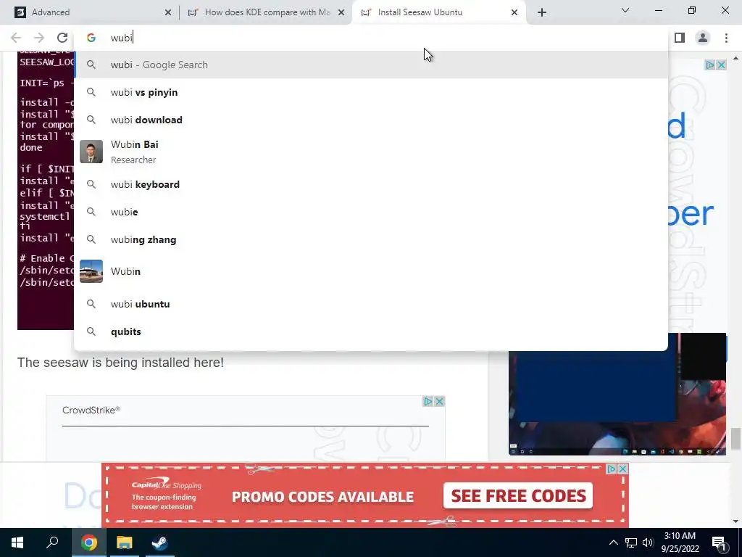Screen dimensions: 742x557
Task: Close the Capital One Shopping banner ad
Action: tap(622, 469)
